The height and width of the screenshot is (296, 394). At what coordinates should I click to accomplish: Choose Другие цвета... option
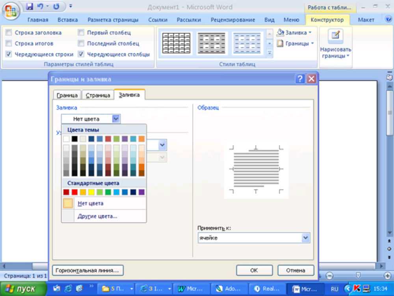coord(104,216)
